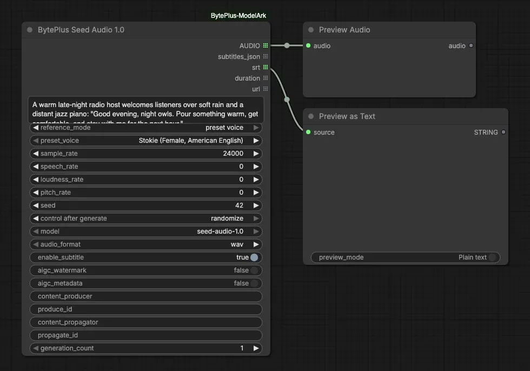Viewport: 530px width, 371px height.
Task: Click the AUDIO output slot
Action: (266, 45)
